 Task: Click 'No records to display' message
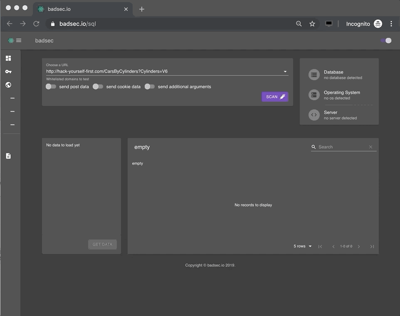click(x=253, y=205)
